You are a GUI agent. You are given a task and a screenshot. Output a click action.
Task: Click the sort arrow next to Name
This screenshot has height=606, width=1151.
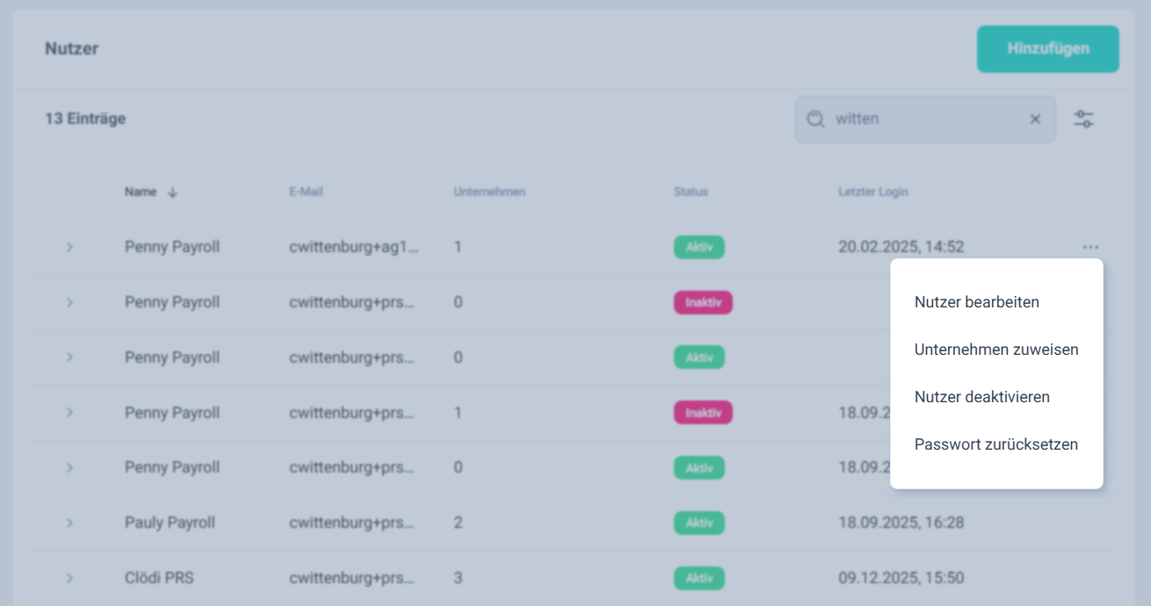172,192
